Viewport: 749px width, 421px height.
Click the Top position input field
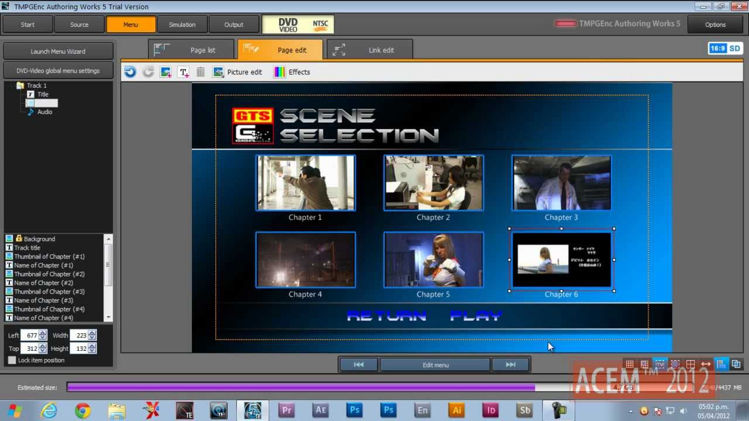pos(29,348)
